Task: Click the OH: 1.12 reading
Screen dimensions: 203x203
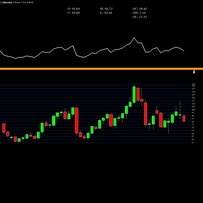Action: [x=139, y=13]
